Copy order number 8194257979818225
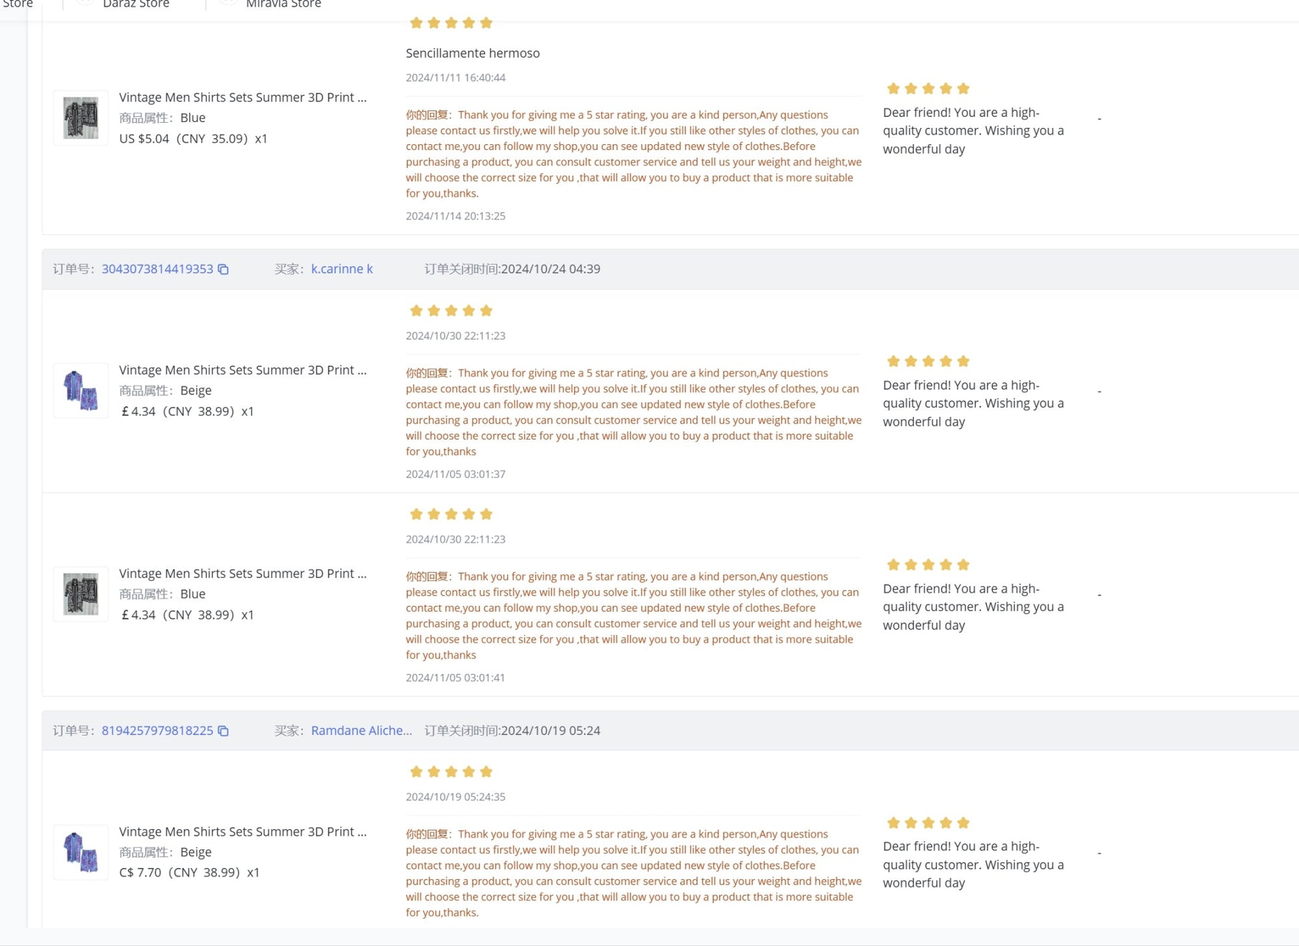 [x=224, y=731]
